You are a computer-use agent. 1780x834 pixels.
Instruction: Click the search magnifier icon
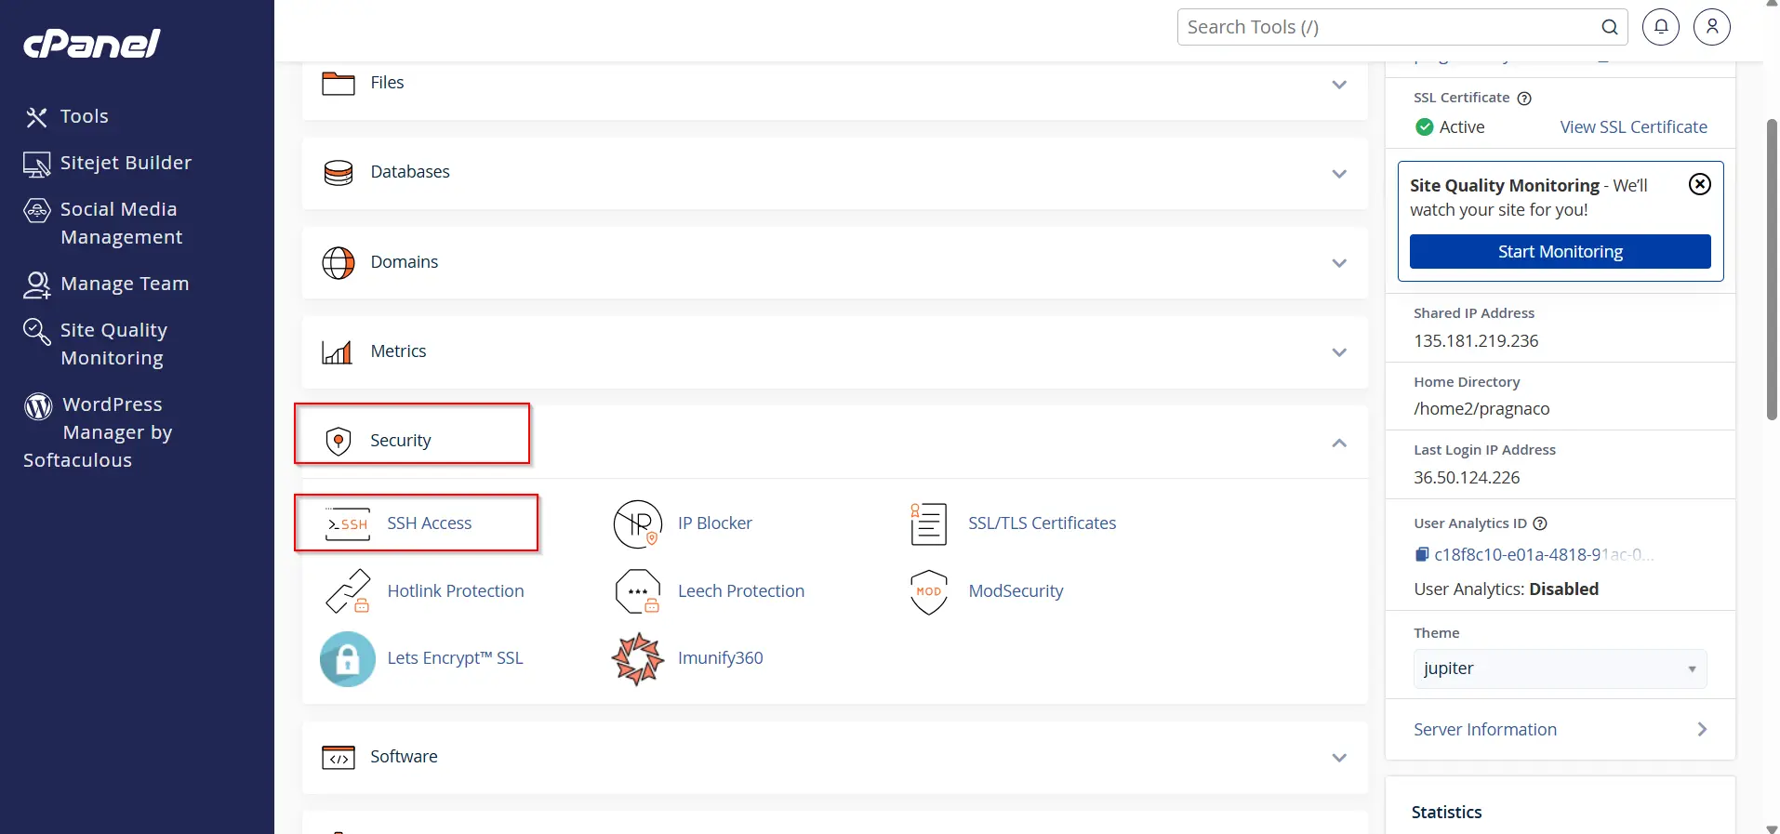pos(1610,27)
